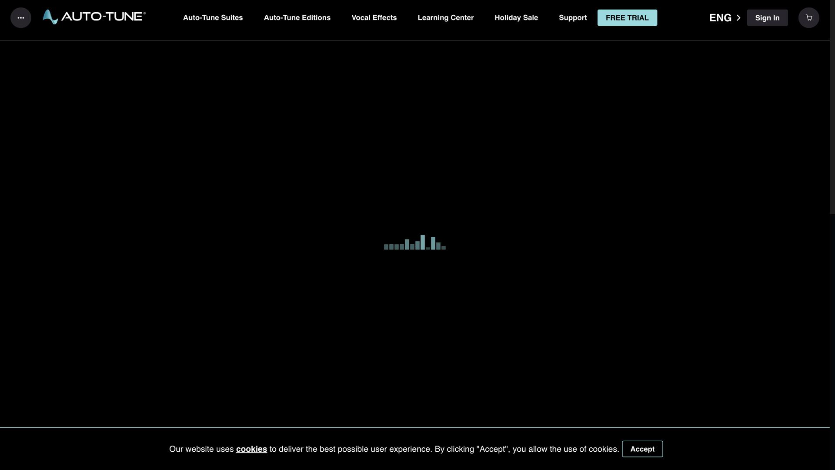Image resolution: width=835 pixels, height=470 pixels.
Task: Open the Holiday Sale page
Action: 516,18
